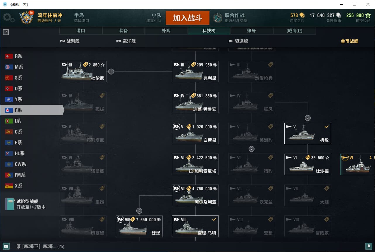Click the info icon above 机敏
Viewport: 375px width, 252px height.
tap(307, 118)
